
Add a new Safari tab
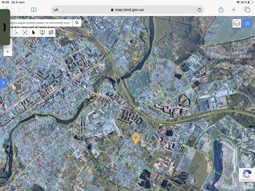pos(234,10)
